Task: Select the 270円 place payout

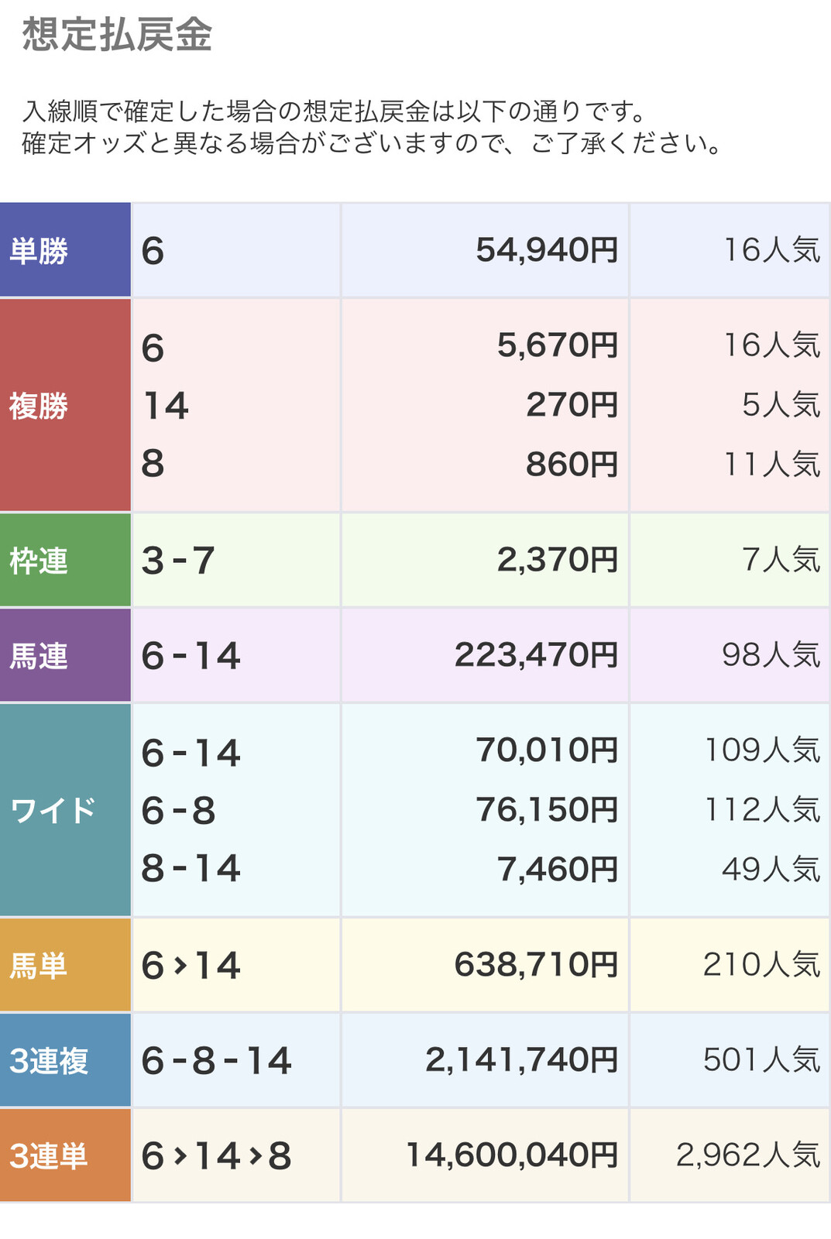Action: point(572,405)
